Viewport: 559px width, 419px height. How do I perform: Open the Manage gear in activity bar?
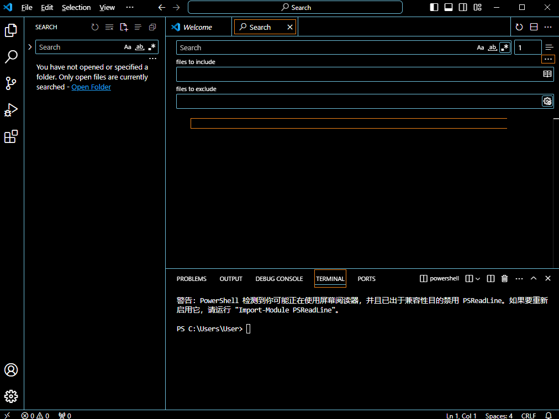(11, 396)
